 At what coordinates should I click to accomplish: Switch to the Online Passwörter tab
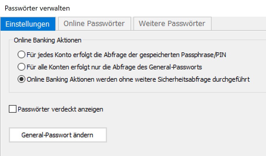pos(94,24)
